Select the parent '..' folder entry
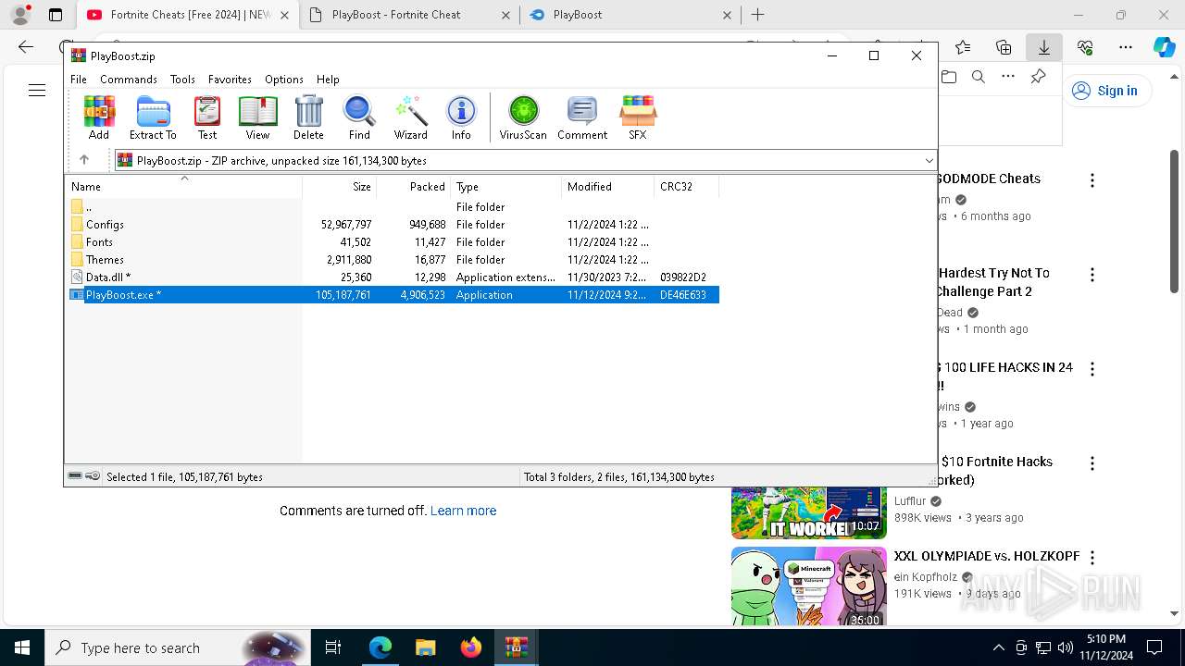 [393, 207]
